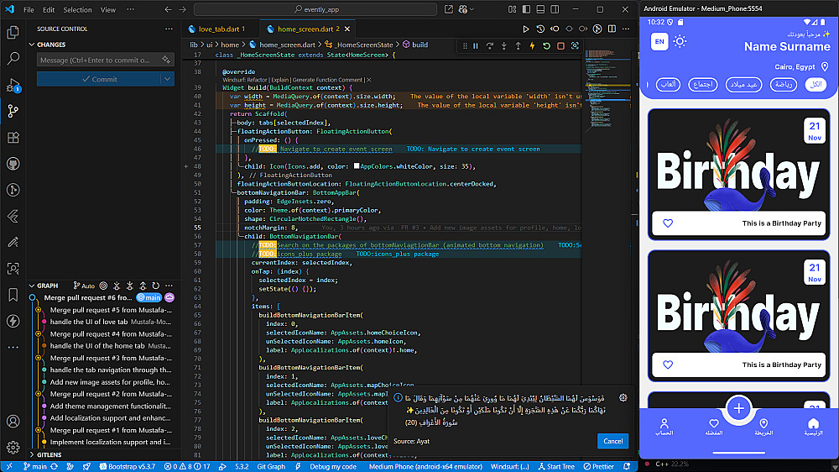Viewport: 839px width, 472px height.
Task: Stop the debug session with the red square
Action: [x=560, y=46]
